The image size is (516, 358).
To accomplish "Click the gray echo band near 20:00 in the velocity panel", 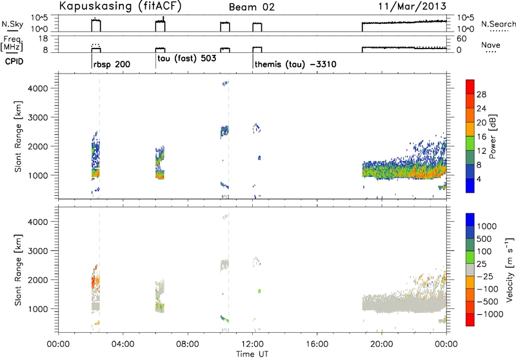I will [404, 304].
